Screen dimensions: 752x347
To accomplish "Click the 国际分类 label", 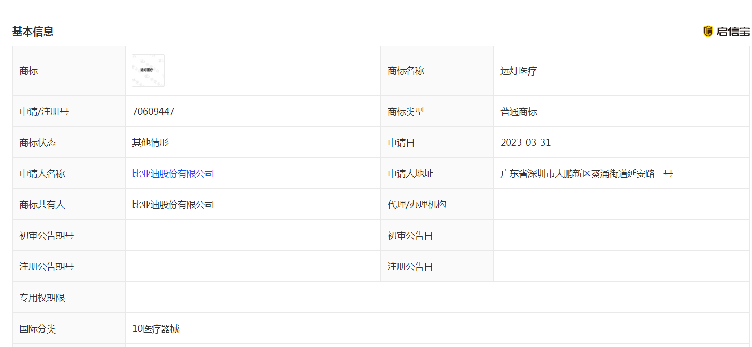I will pyautogui.click(x=37, y=329).
